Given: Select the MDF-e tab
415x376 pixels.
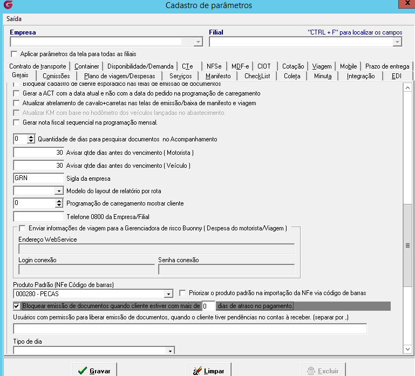Looking at the screenshot, I should tap(240, 66).
